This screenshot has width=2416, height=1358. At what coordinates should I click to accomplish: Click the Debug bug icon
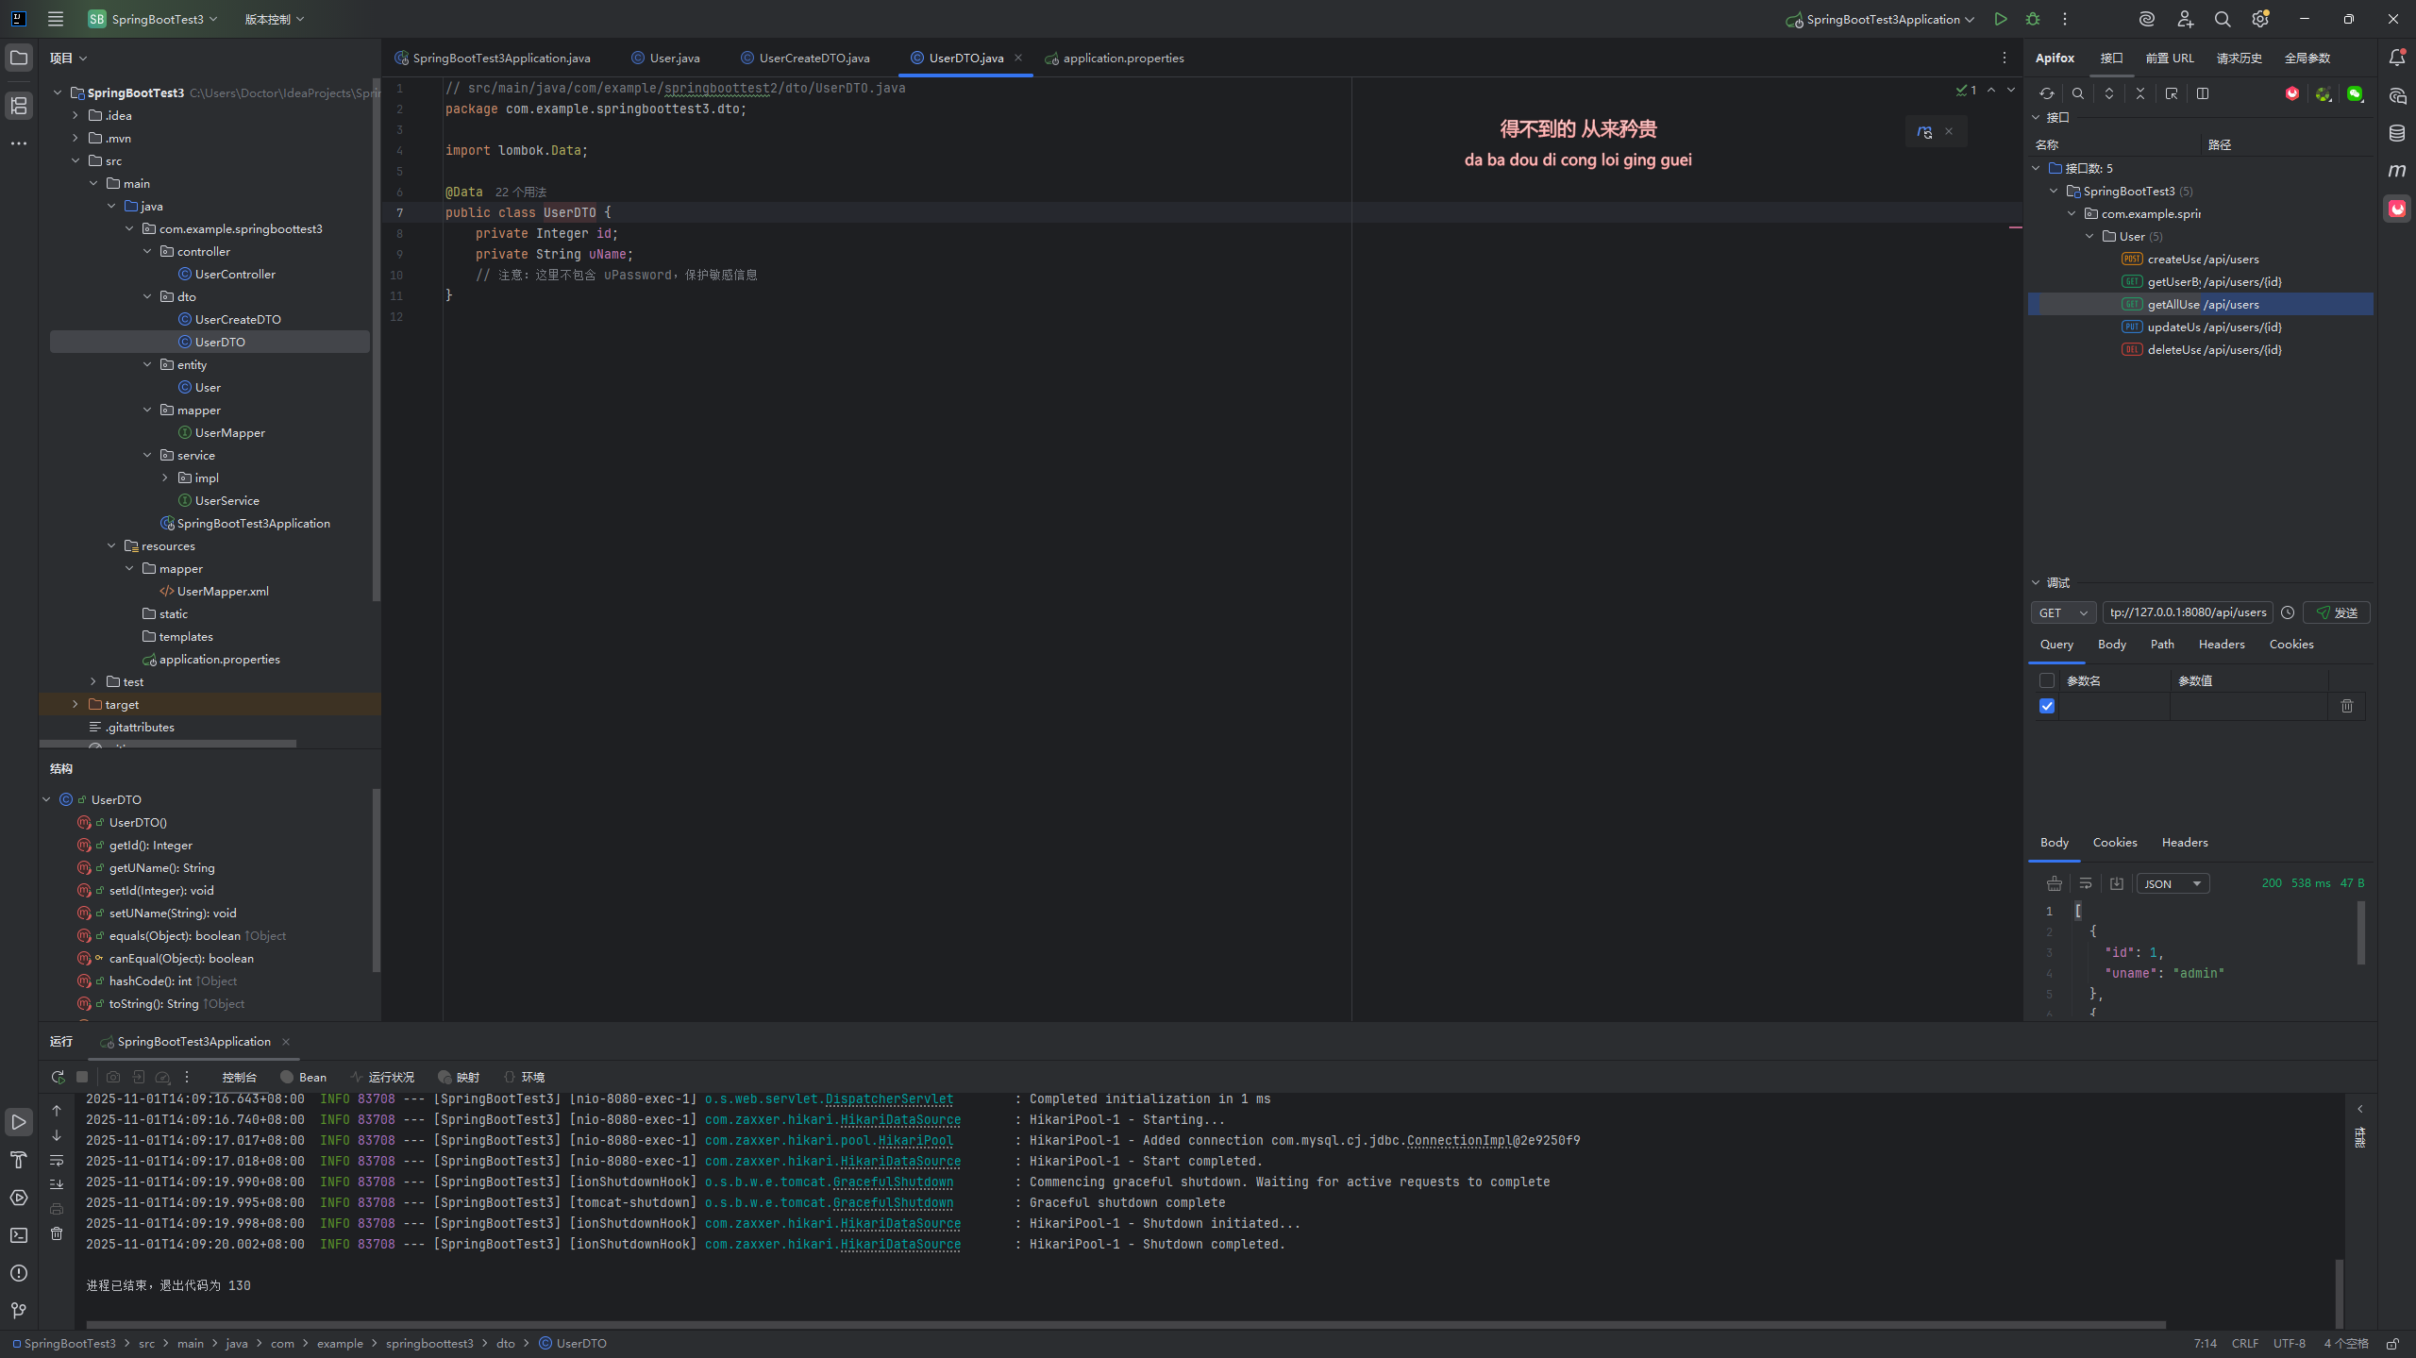click(x=2032, y=19)
